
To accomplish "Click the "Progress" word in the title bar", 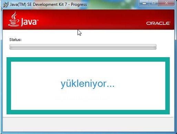I will pyautogui.click(x=79, y=4).
